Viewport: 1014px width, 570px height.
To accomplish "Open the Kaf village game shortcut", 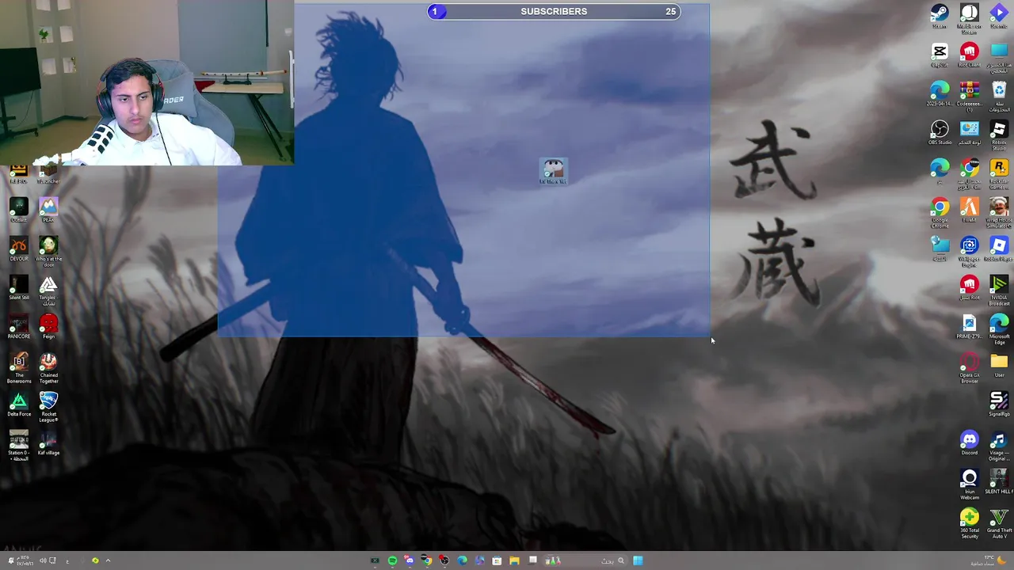I will [x=48, y=443].
